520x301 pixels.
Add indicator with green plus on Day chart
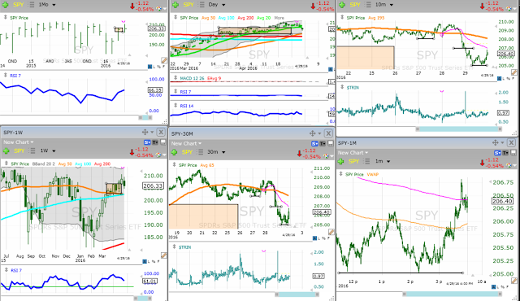(x=175, y=5)
